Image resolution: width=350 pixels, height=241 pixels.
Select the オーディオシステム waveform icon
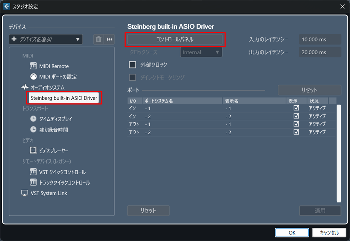(x=25, y=87)
